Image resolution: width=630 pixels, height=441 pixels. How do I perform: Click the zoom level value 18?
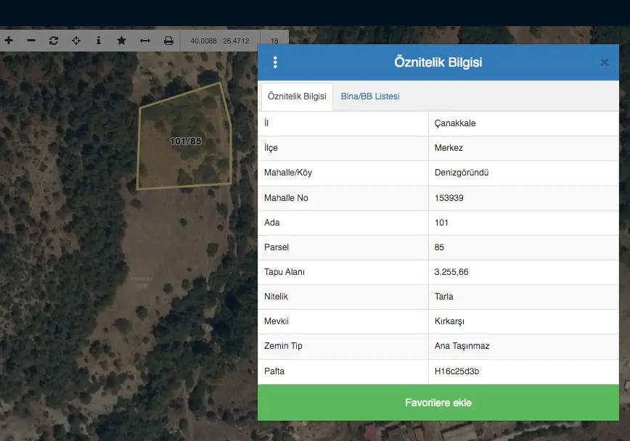(274, 41)
